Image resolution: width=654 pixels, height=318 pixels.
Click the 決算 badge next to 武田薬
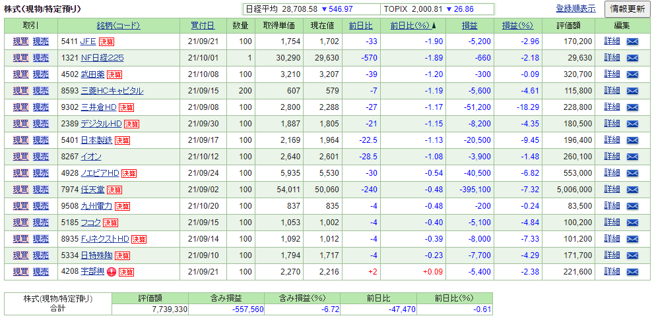[x=115, y=74]
